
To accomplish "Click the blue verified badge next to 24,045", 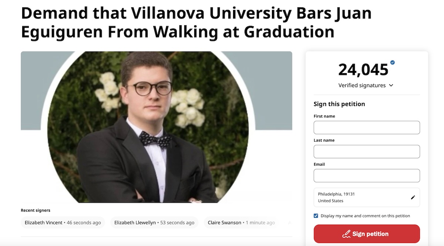I will pyautogui.click(x=392, y=62).
